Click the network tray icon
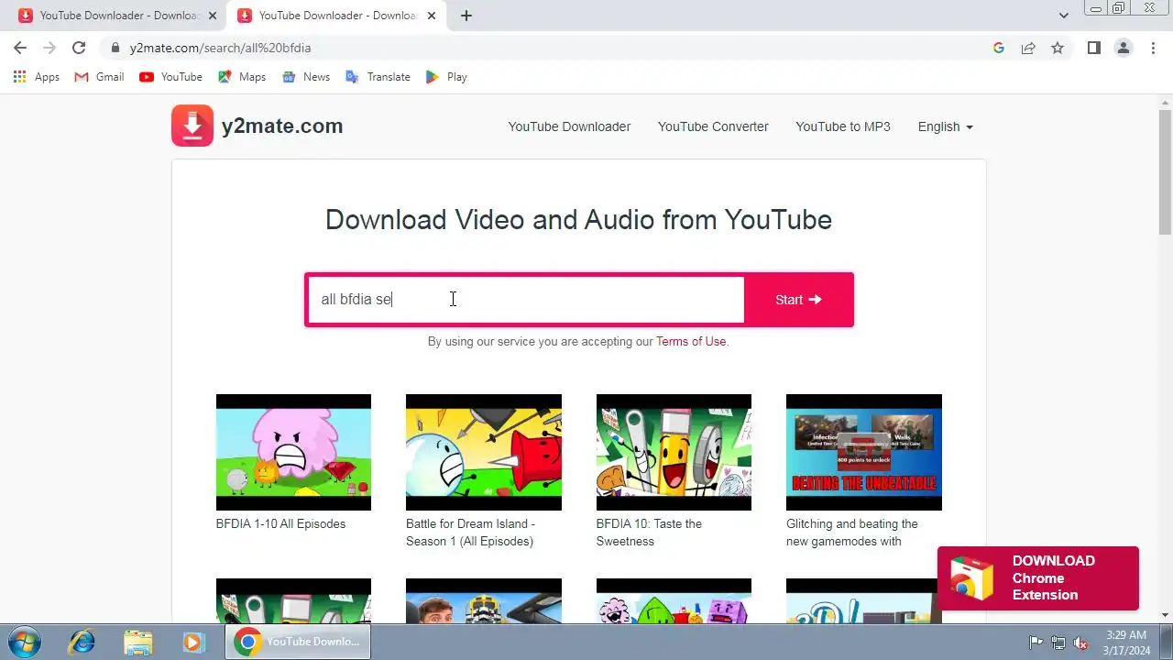The image size is (1173, 660). pyautogui.click(x=1058, y=643)
